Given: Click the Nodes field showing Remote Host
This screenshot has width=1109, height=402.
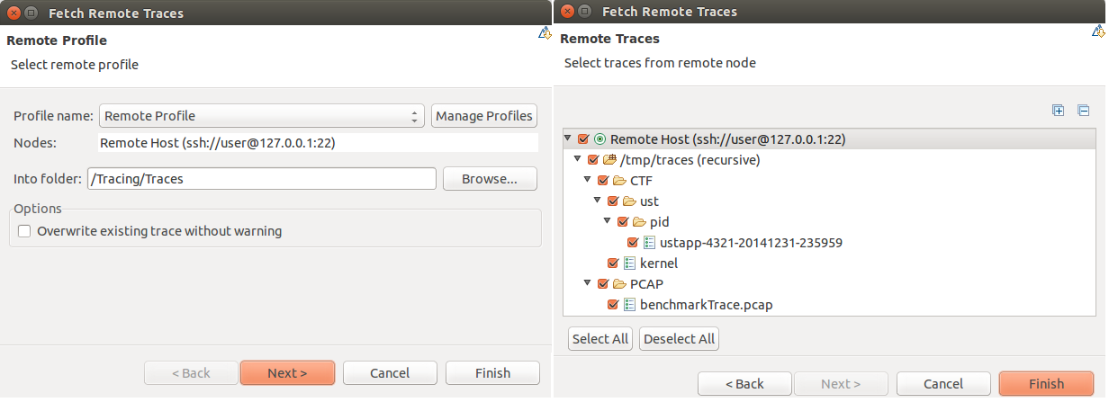Looking at the screenshot, I should point(318,143).
